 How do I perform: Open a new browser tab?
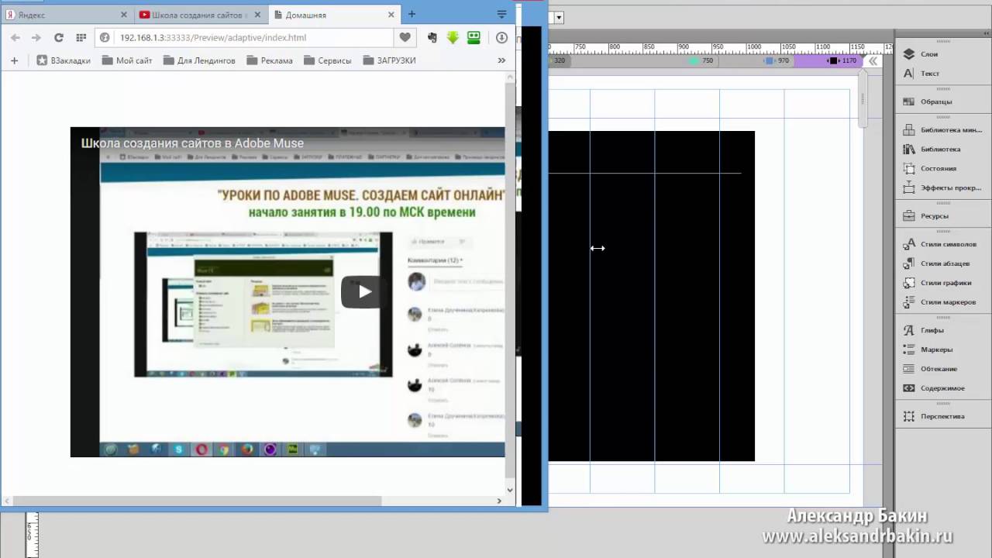pyautogui.click(x=412, y=14)
